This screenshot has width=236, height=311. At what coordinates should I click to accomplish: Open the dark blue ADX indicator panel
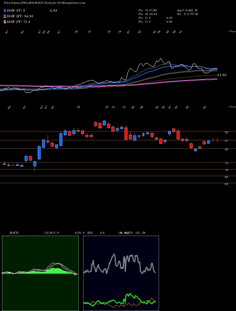121,273
